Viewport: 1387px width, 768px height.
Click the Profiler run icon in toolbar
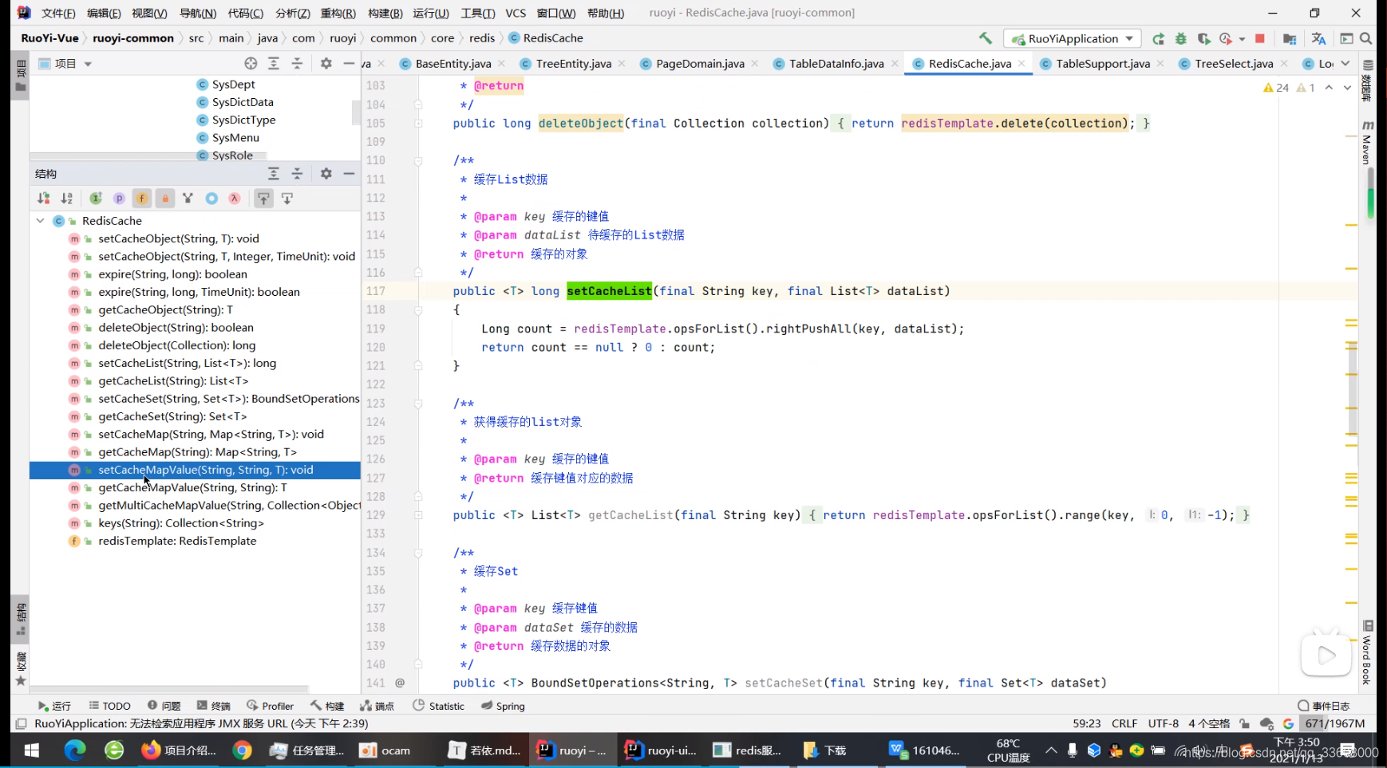pyautogui.click(x=1226, y=38)
